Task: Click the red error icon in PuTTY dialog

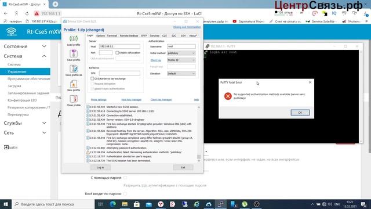Action: pyautogui.click(x=228, y=96)
